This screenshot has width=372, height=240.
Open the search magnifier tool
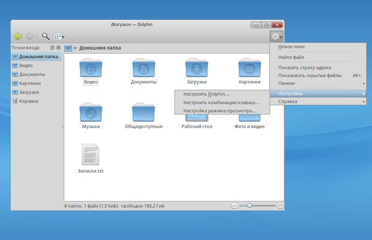[x=45, y=36]
